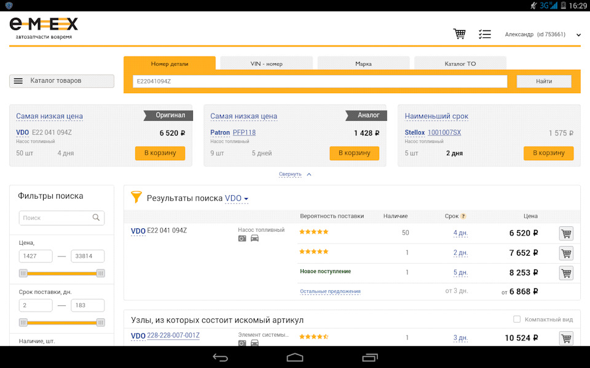Click the right handle of price slider
This screenshot has width=590, height=368.
point(100,273)
